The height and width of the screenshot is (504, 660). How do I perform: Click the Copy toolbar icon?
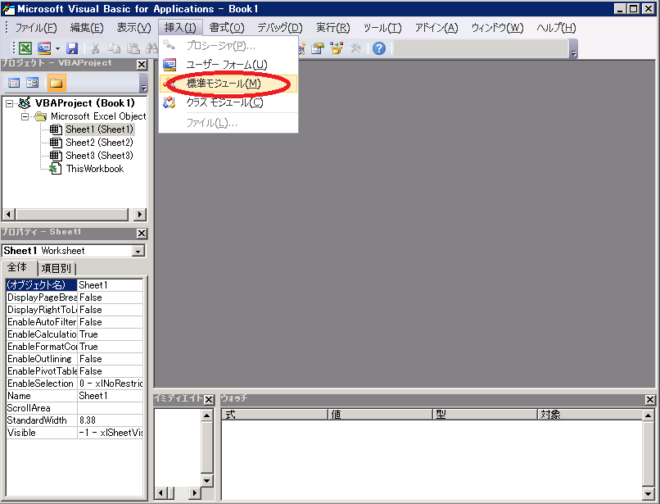pos(114,48)
